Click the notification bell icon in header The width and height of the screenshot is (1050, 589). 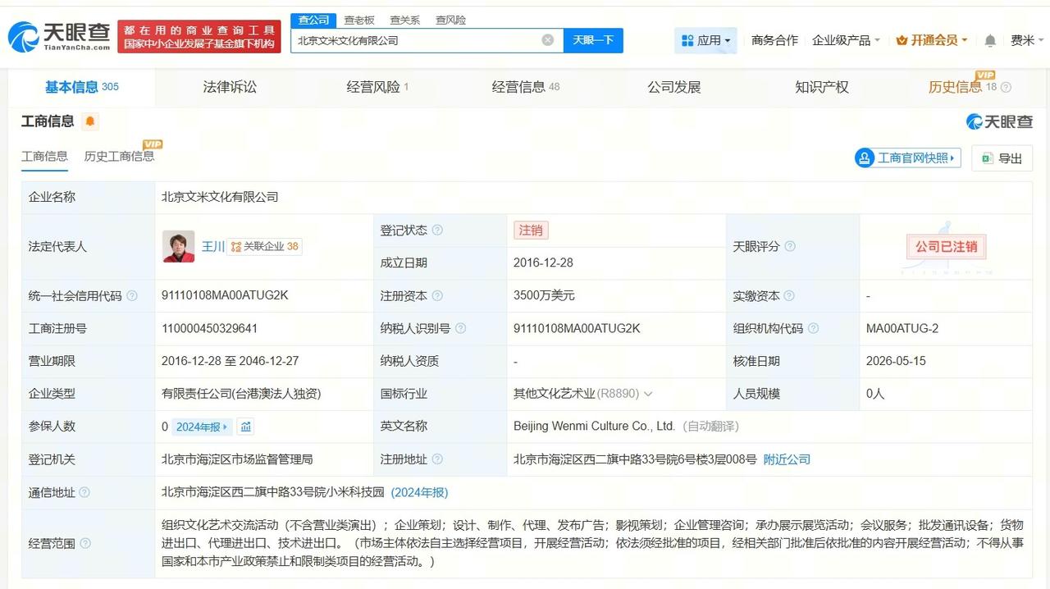coord(990,40)
